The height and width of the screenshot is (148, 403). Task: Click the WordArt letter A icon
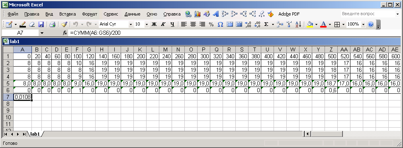coord(216,14)
